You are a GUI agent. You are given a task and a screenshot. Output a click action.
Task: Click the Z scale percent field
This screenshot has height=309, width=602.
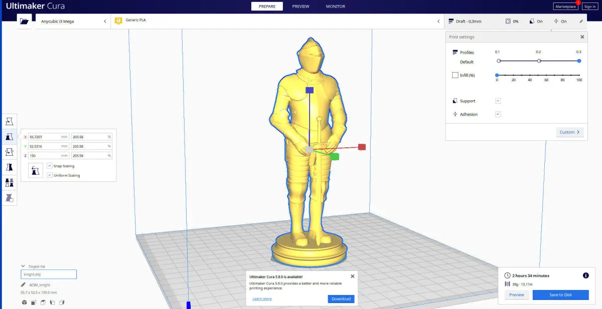click(92, 156)
